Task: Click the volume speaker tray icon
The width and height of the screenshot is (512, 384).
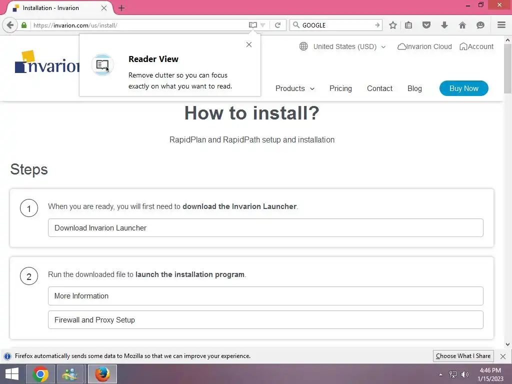Action: [465, 374]
